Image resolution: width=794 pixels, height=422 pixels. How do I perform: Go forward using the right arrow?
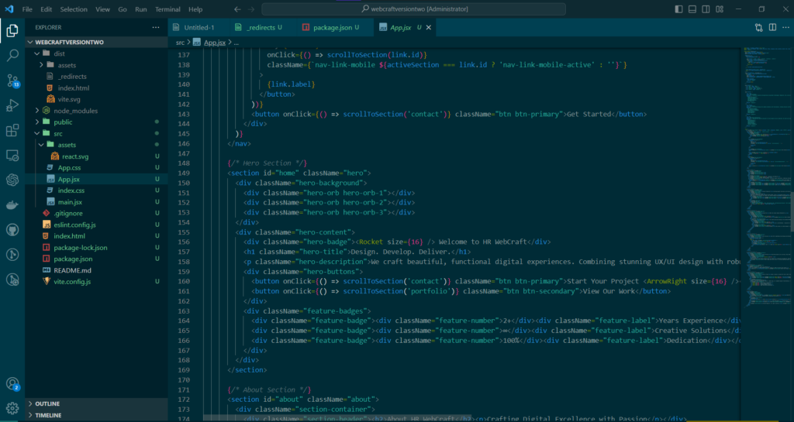click(x=251, y=9)
